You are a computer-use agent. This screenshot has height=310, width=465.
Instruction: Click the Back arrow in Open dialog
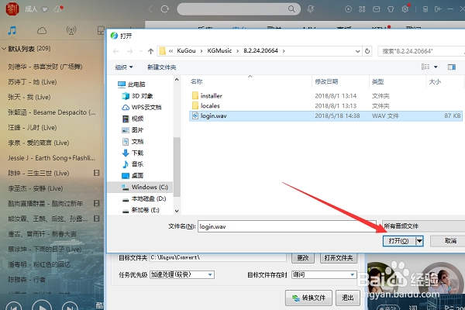[116, 51]
